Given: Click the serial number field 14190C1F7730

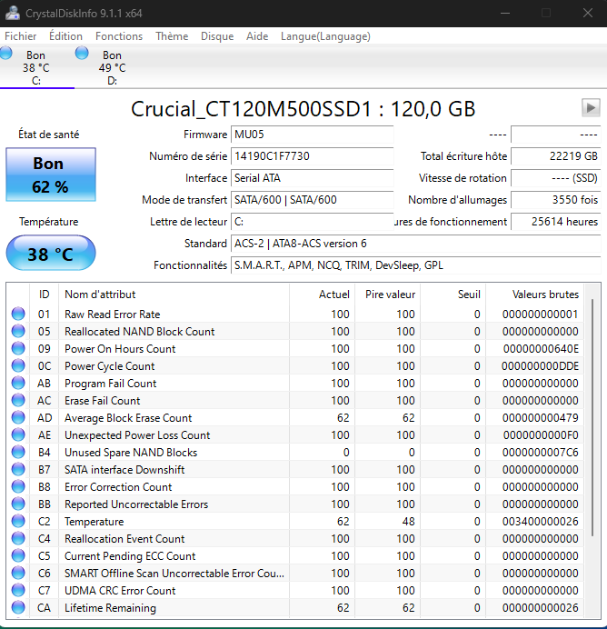Looking at the screenshot, I should [312, 156].
